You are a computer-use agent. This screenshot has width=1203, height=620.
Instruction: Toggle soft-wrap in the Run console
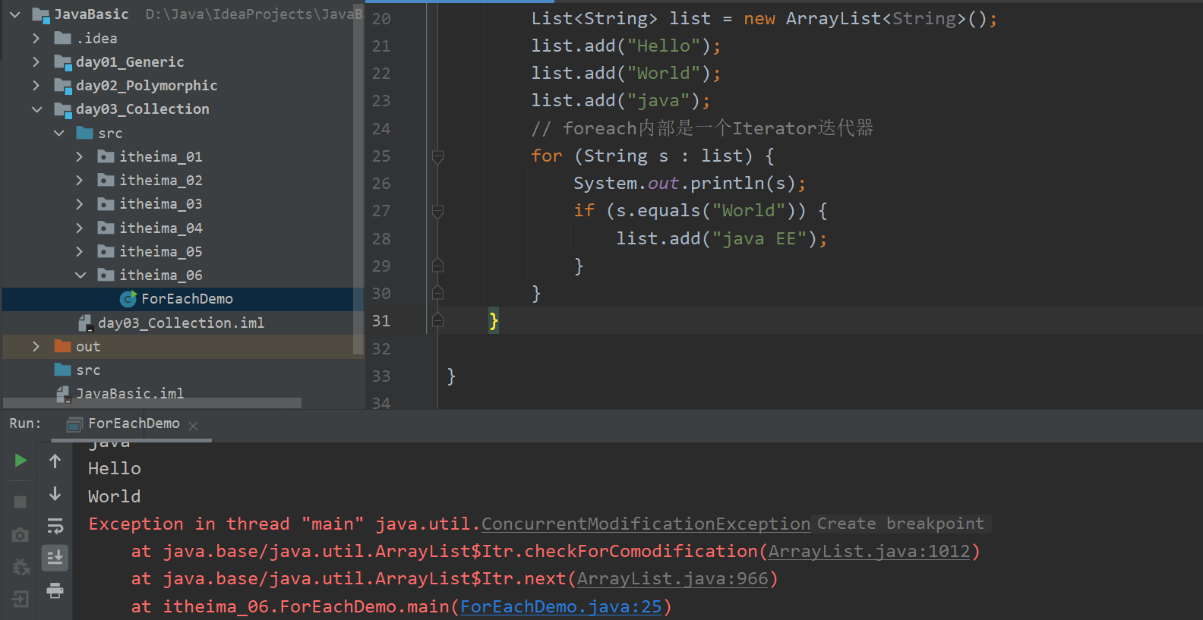pyautogui.click(x=55, y=526)
